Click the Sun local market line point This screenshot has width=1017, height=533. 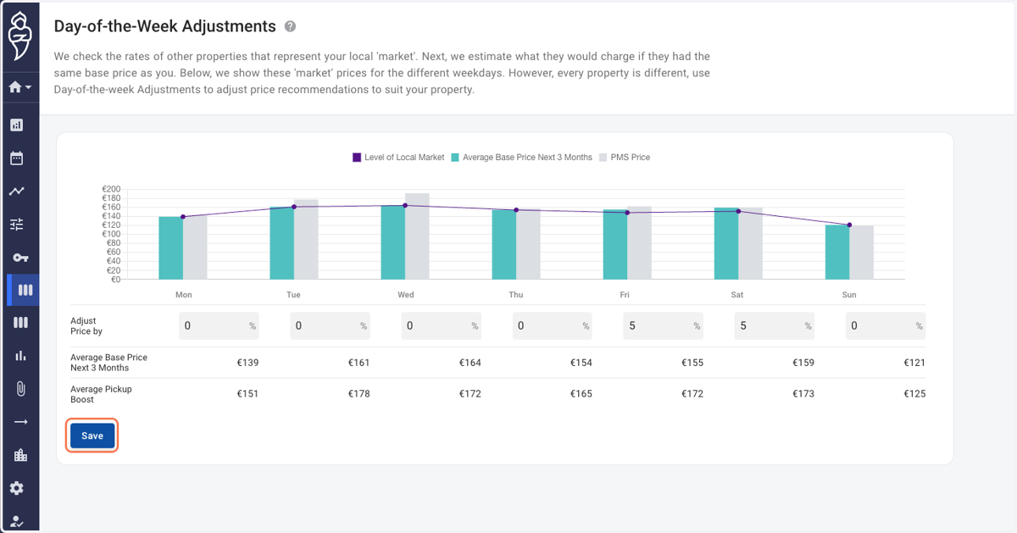click(849, 225)
